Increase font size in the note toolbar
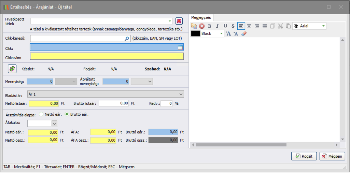The width and height of the screenshot is (350, 173). point(228,34)
